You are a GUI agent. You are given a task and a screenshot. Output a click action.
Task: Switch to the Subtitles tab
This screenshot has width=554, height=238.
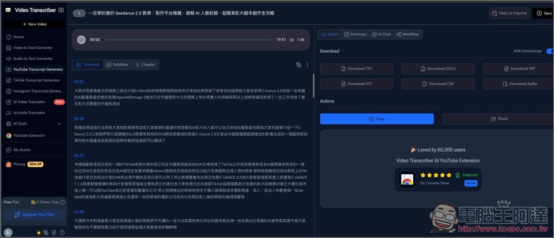click(x=117, y=65)
